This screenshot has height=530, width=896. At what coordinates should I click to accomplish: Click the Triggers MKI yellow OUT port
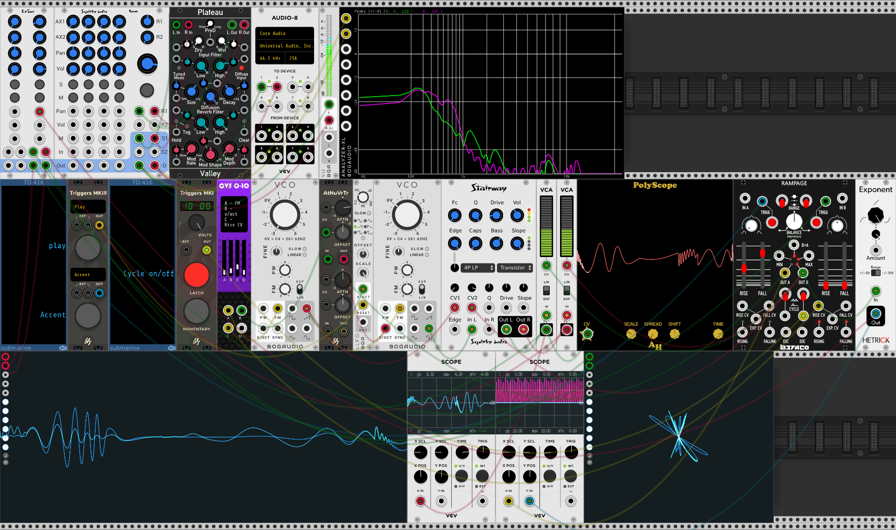[x=206, y=250]
